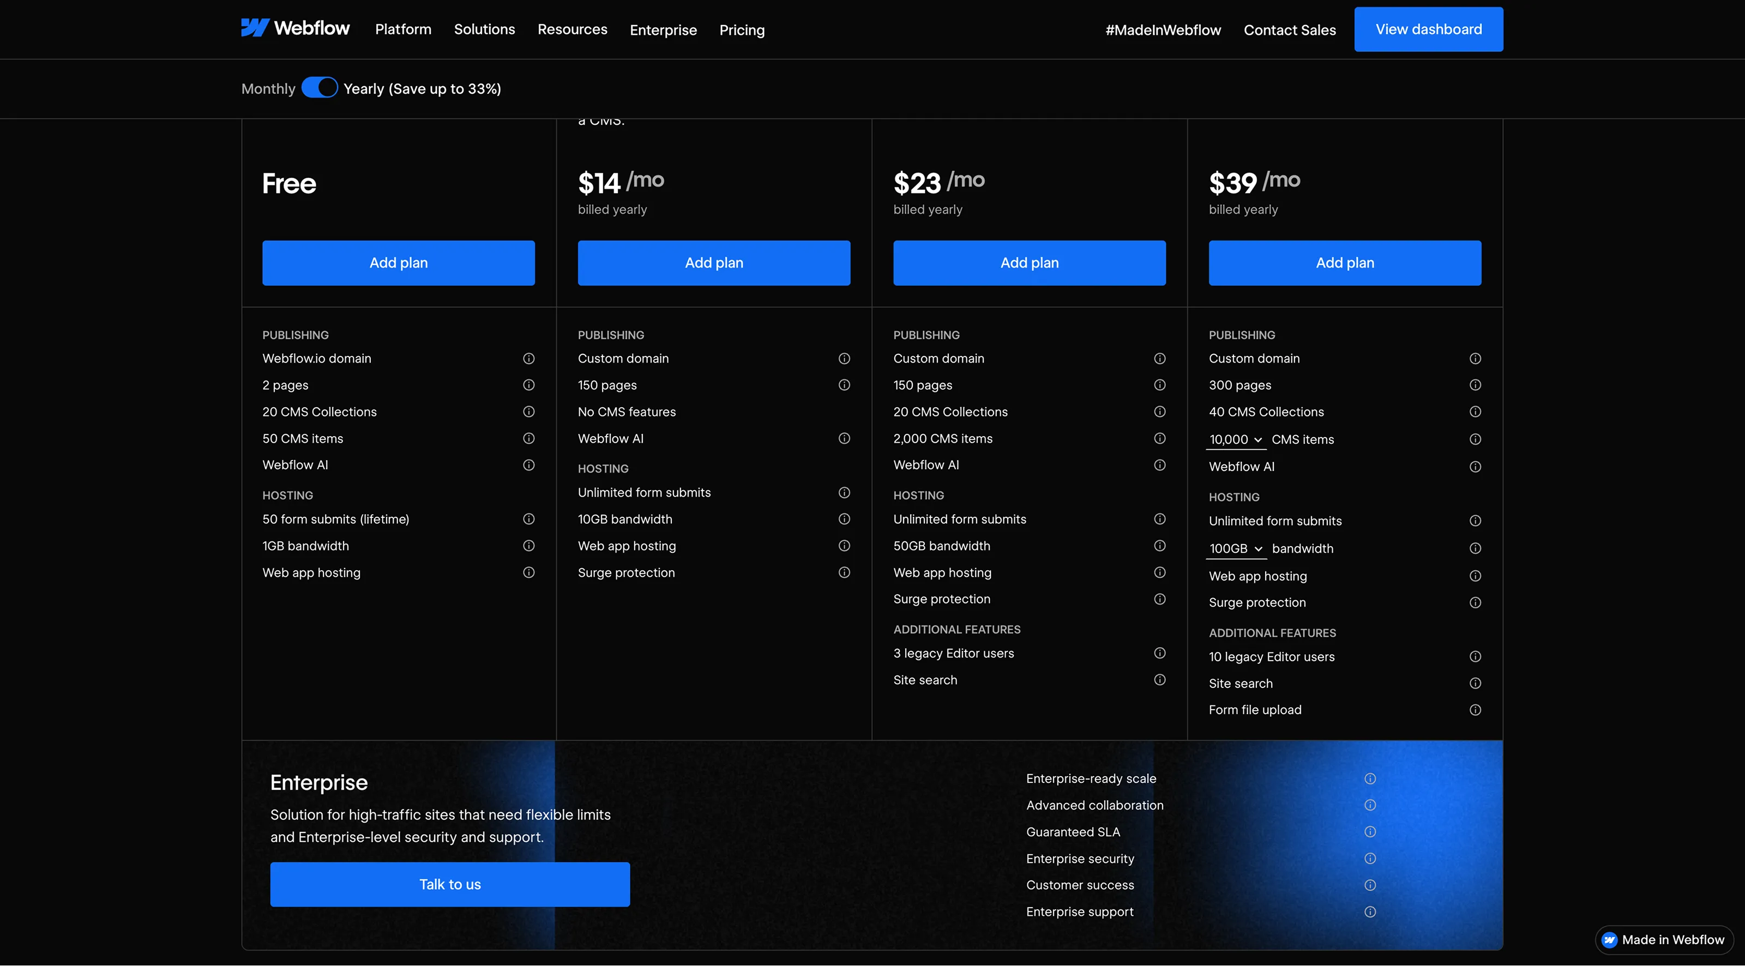Screen dimensions: 1745x966
Task: Add the $39/mo plan
Action: (x=1345, y=263)
